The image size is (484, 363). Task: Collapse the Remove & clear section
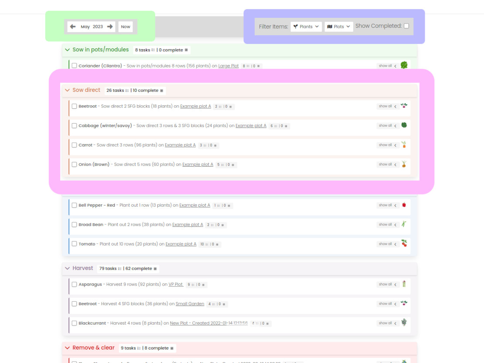(68, 348)
